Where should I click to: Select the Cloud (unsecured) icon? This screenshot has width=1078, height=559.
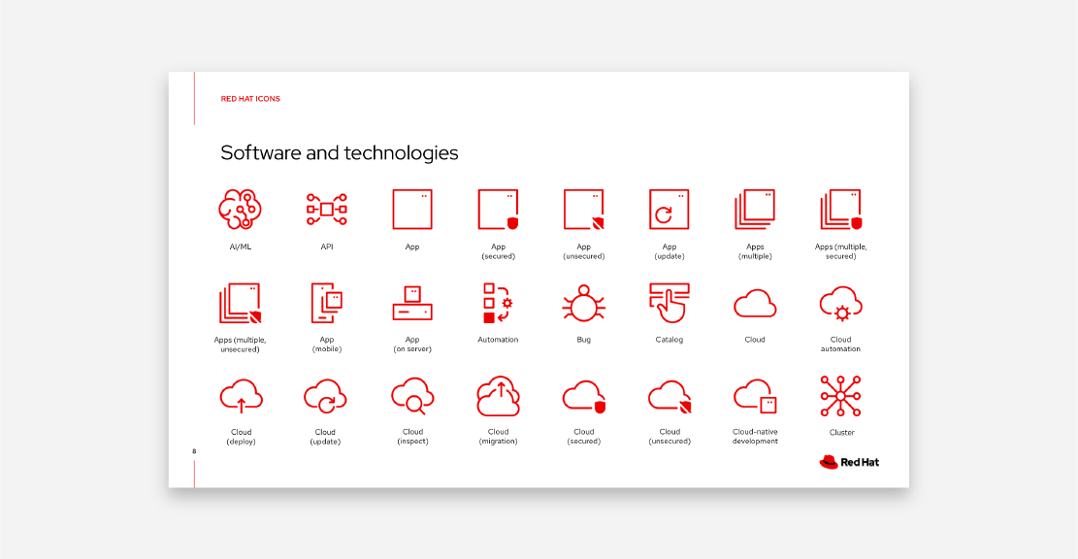[x=670, y=396]
